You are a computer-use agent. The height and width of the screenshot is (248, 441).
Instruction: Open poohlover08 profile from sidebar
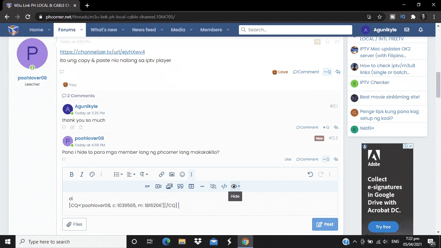32,78
